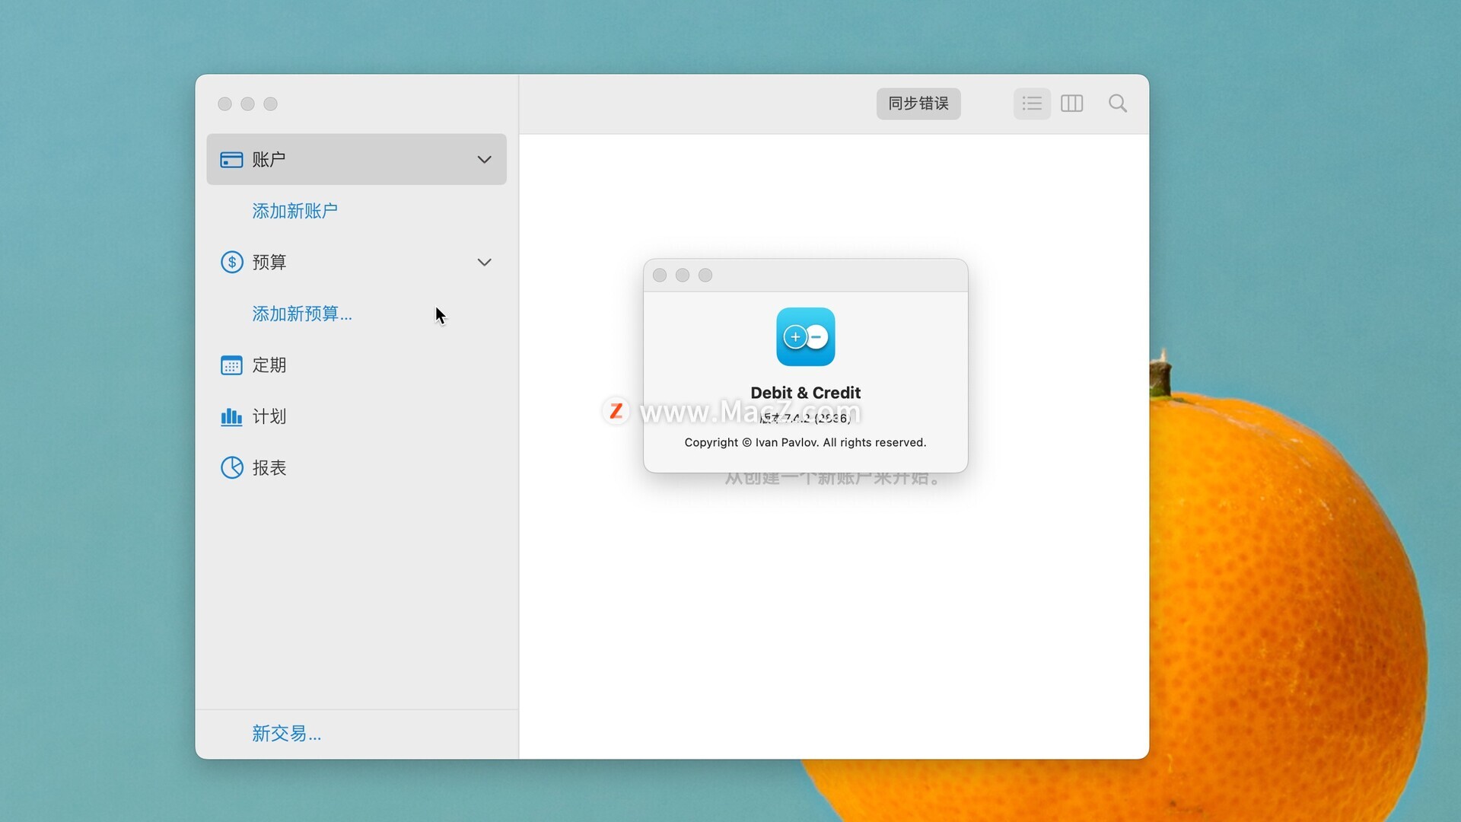Select 预算 in the sidebar

tap(356, 263)
